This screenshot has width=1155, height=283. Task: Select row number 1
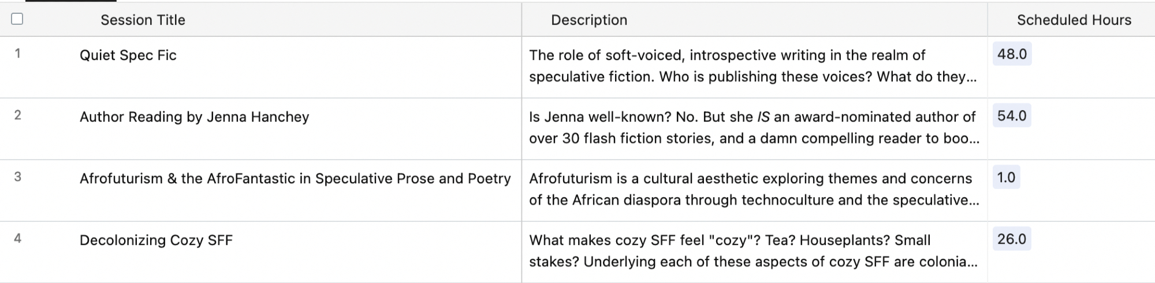pyautogui.click(x=18, y=54)
